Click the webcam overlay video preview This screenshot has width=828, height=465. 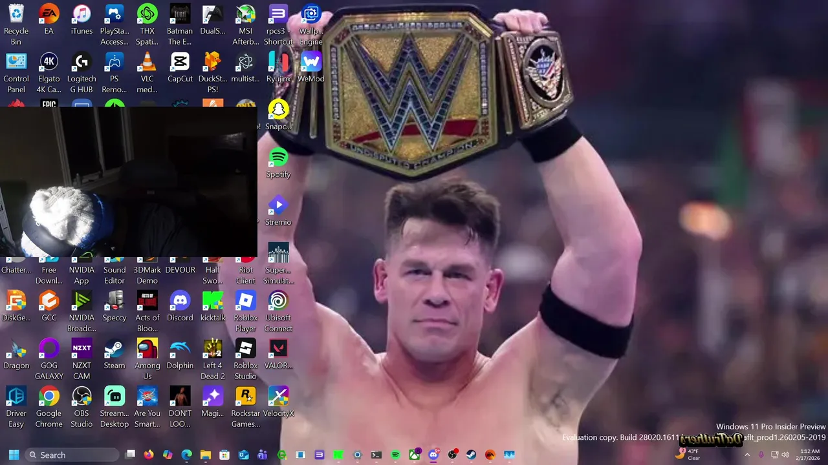tap(129, 181)
